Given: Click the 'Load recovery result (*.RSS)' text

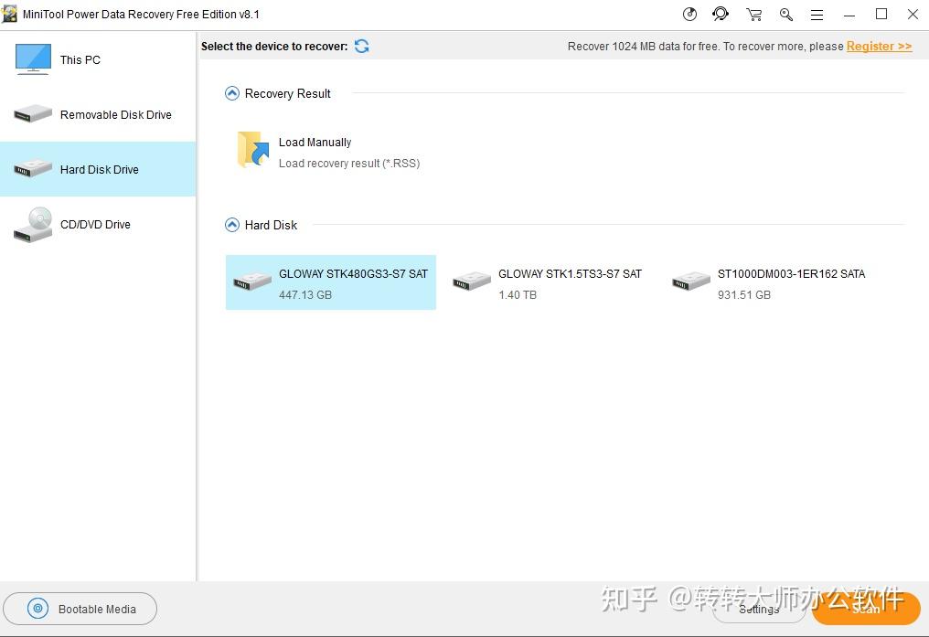Looking at the screenshot, I should point(349,164).
